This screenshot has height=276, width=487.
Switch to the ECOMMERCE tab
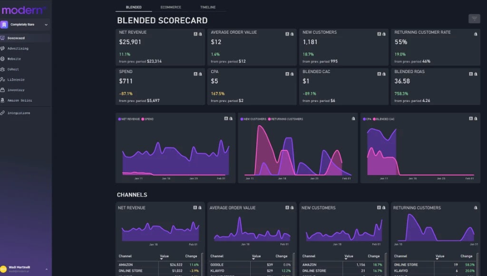tap(171, 7)
